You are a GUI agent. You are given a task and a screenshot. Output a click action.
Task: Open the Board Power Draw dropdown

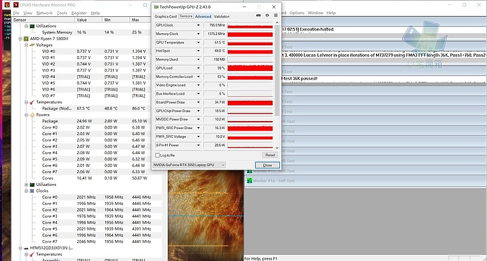pos(198,102)
